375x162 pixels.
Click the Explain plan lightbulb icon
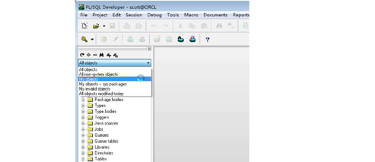pos(157,39)
